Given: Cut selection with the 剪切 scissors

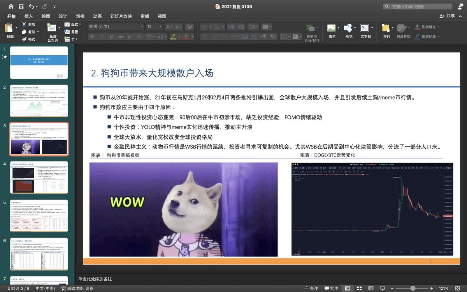Looking at the screenshot, I should click(28, 25).
